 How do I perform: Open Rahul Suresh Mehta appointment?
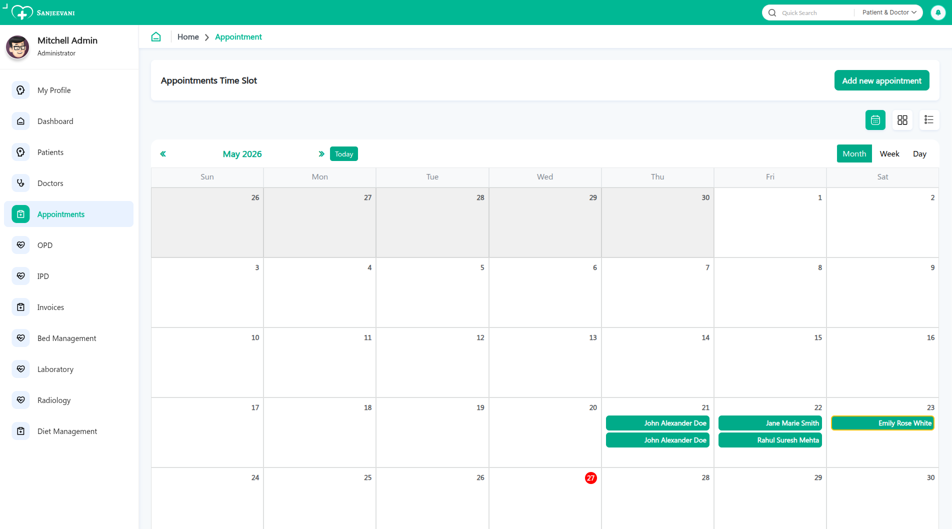[770, 440]
